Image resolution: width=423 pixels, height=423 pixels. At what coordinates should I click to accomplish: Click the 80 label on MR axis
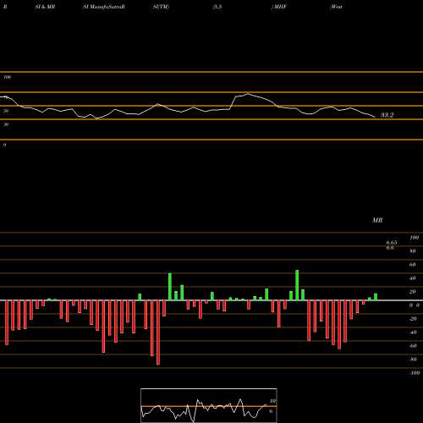pos(413,251)
